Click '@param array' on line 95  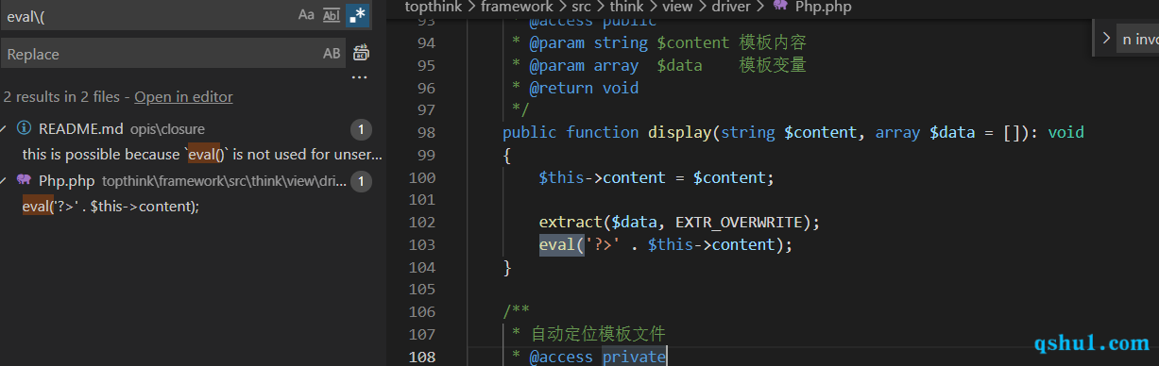tap(585, 66)
